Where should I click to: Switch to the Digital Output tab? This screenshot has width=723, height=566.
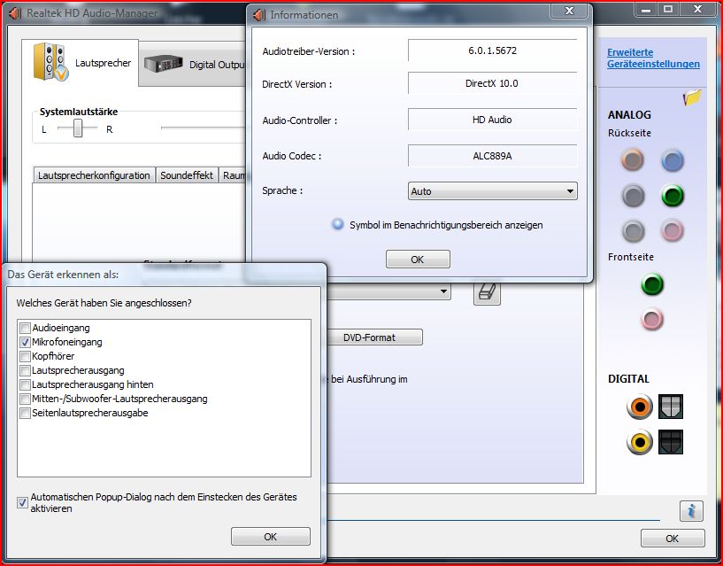pyautogui.click(x=194, y=64)
